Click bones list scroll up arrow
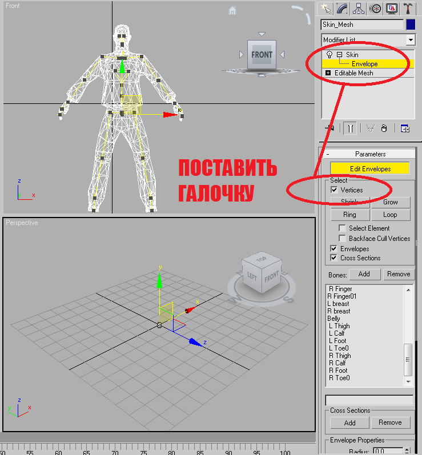Screen dimensions: 422x455 pos(408,290)
